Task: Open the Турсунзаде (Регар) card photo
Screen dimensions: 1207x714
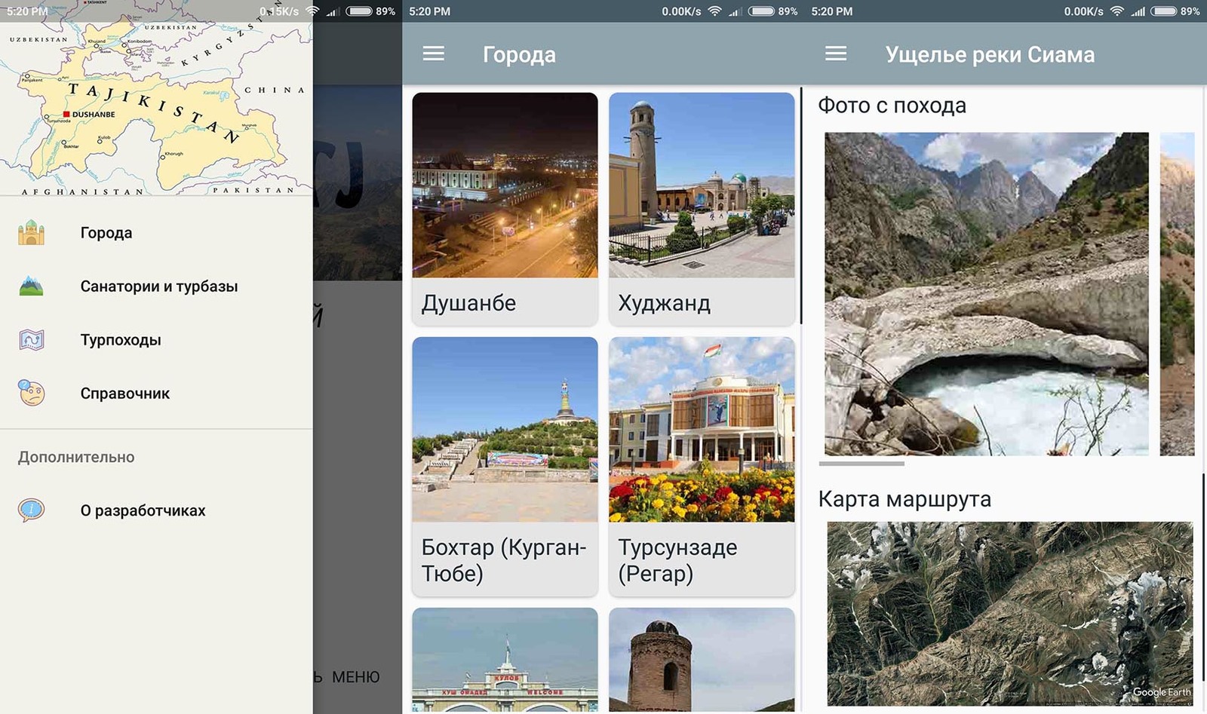Action: [x=702, y=429]
